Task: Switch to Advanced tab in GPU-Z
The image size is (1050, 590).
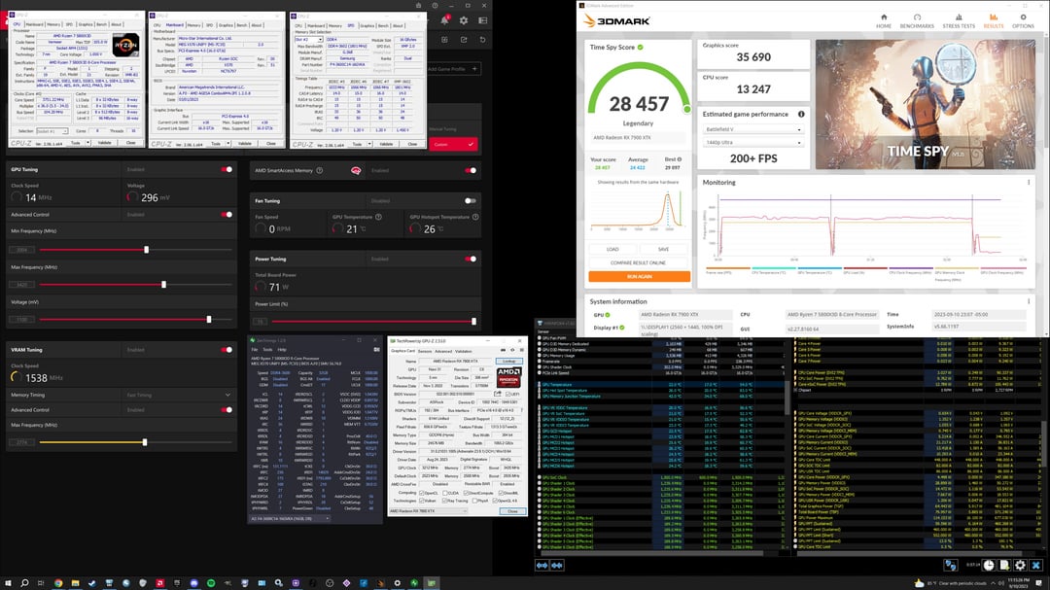Action: (443, 351)
